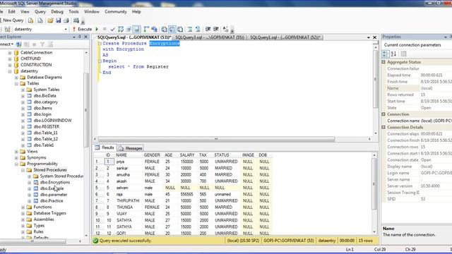Collapse the Aggregate Status section

(383, 62)
